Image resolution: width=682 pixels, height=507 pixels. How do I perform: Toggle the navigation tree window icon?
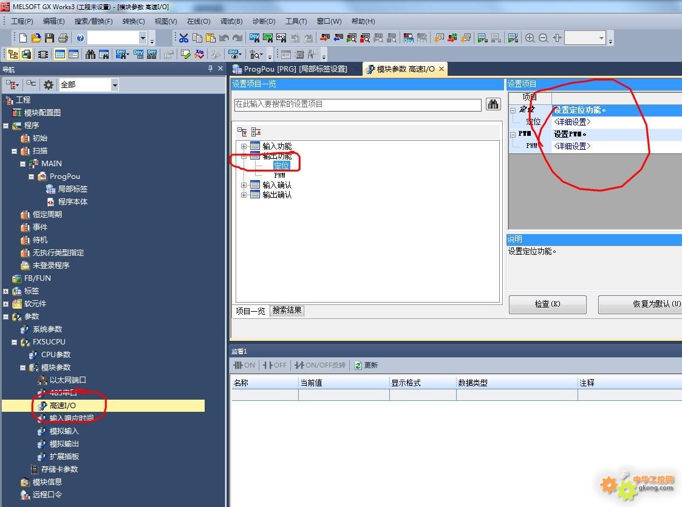tap(13, 55)
